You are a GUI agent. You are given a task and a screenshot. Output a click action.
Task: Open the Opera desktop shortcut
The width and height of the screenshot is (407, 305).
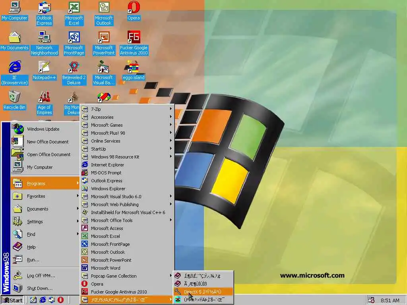(134, 11)
